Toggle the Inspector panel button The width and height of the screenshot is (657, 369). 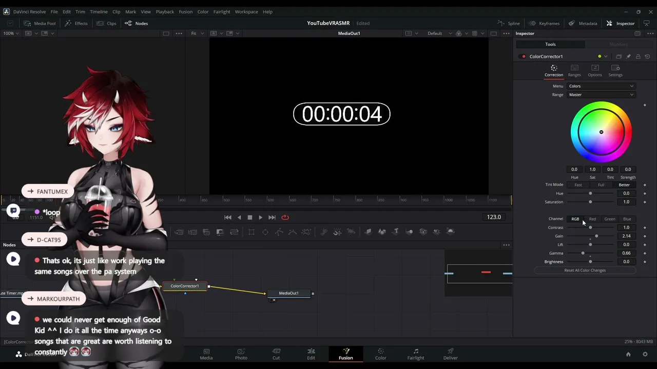tap(621, 23)
